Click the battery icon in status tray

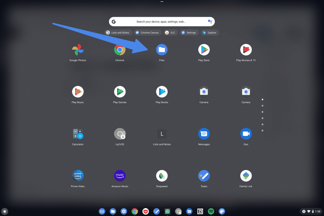click(313, 211)
